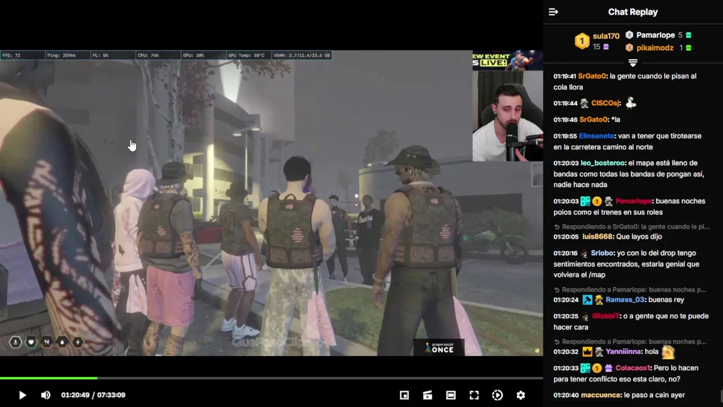This screenshot has width=723, height=407.
Task: Click Colacaox1's purple gift badge
Action: [x=608, y=368]
